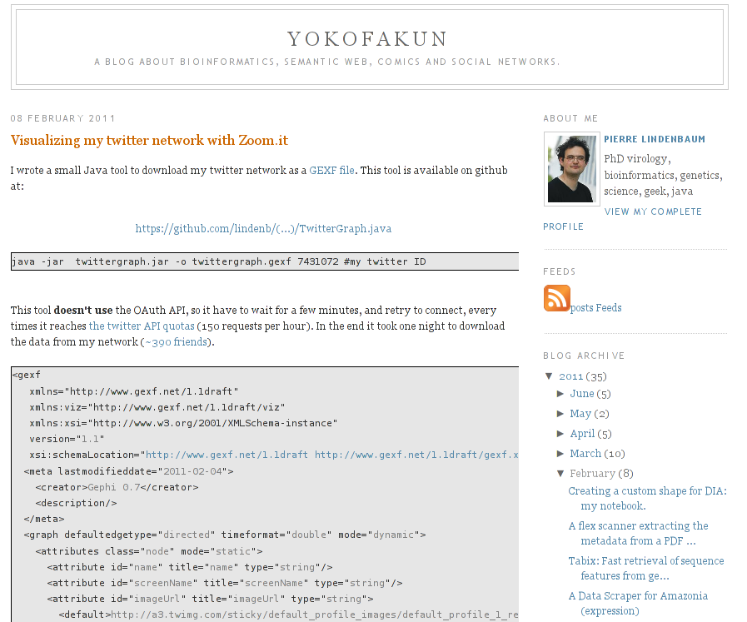View my complete profile link

653,211
